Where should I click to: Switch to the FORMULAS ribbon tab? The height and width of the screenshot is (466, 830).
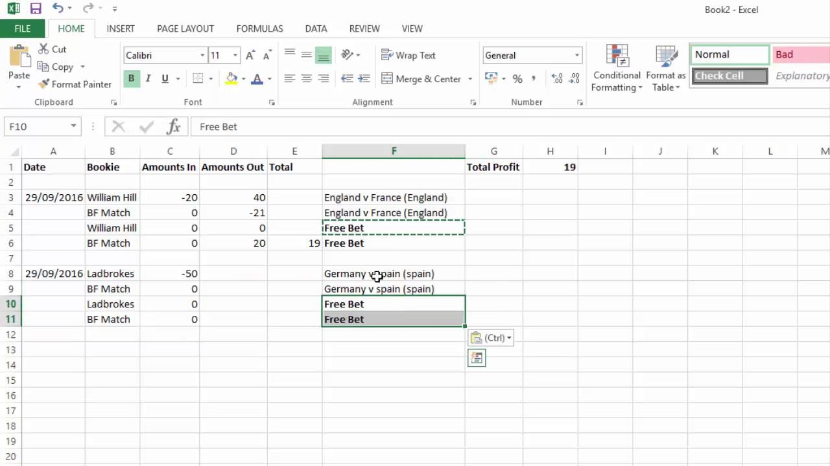(x=259, y=28)
